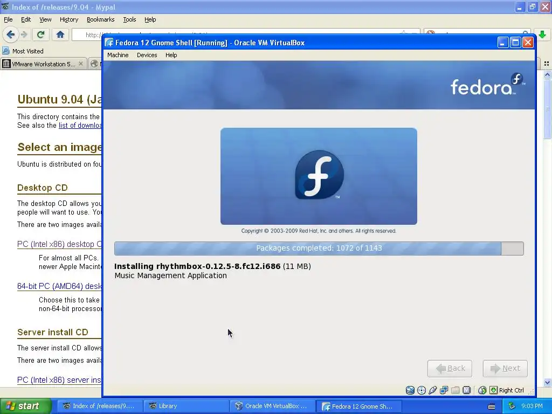
Task: Click the hard disk activity icon in VirtualBox status bar
Action: click(x=410, y=390)
